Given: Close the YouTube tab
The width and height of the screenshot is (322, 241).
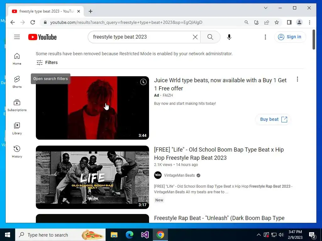Looking at the screenshot, I should click(78, 11).
